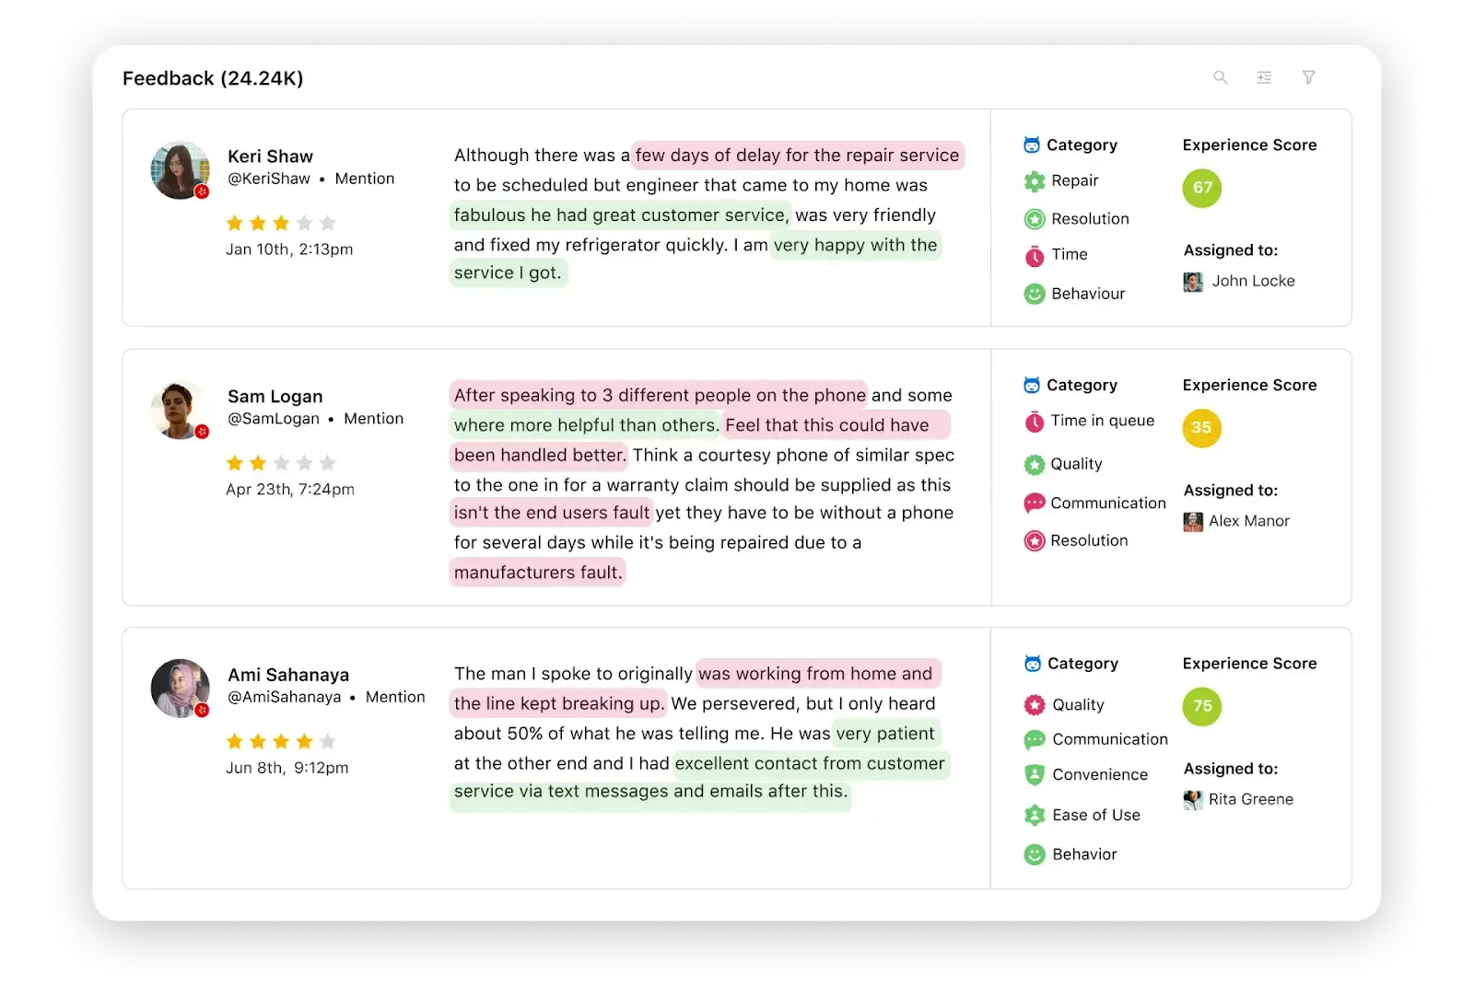Viewport: 1474px width, 985px height.
Task: Click the Behaviour smiley icon on Keri Shaw's feedback
Action: click(x=1033, y=293)
